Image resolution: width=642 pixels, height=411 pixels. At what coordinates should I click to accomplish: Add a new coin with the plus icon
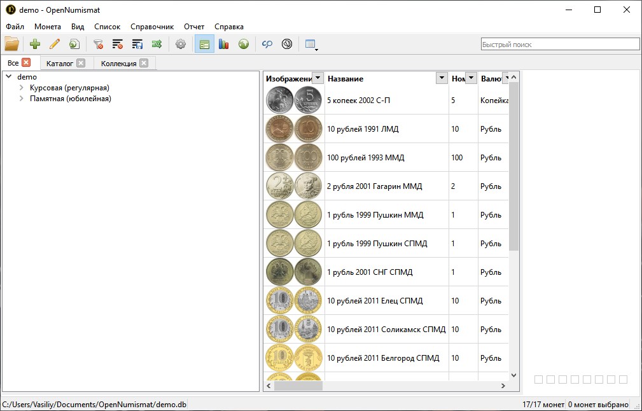[35, 44]
